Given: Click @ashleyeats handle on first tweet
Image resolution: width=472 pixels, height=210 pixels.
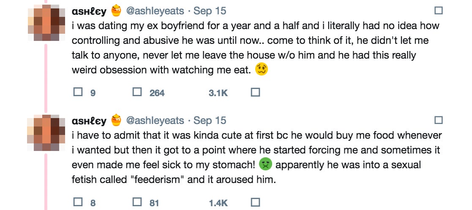Looking at the screenshot, I should tap(155, 11).
